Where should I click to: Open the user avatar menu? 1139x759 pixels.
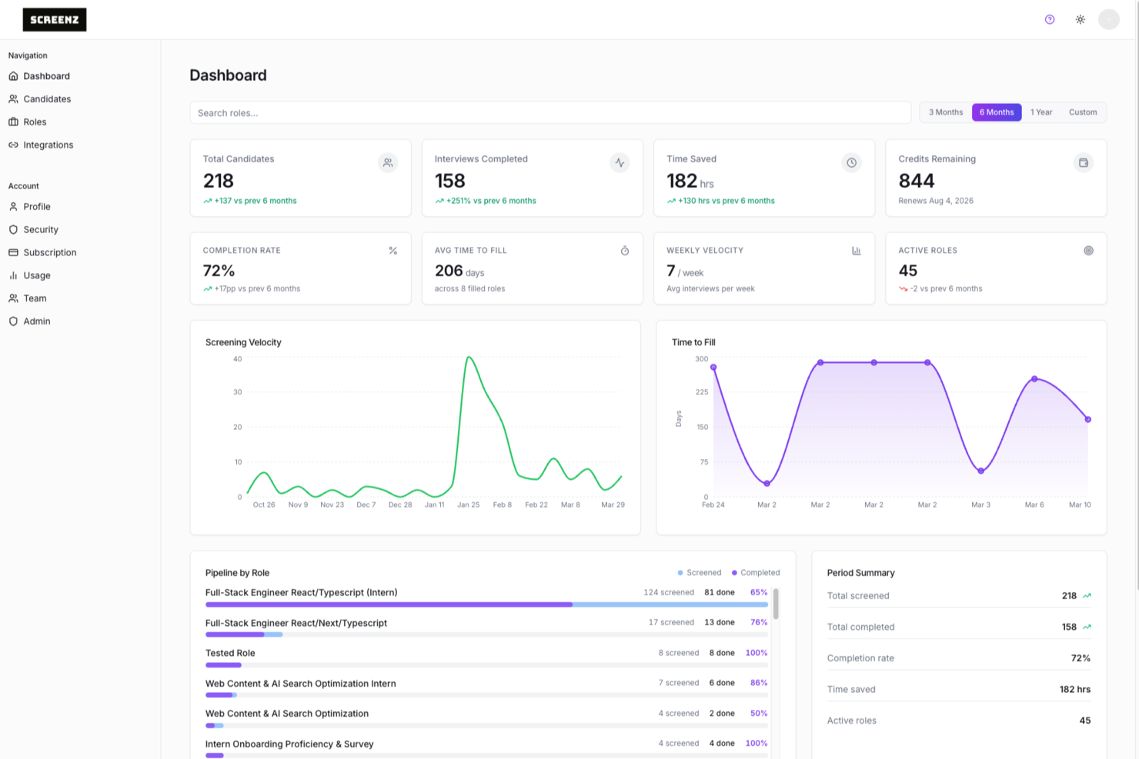click(1109, 20)
